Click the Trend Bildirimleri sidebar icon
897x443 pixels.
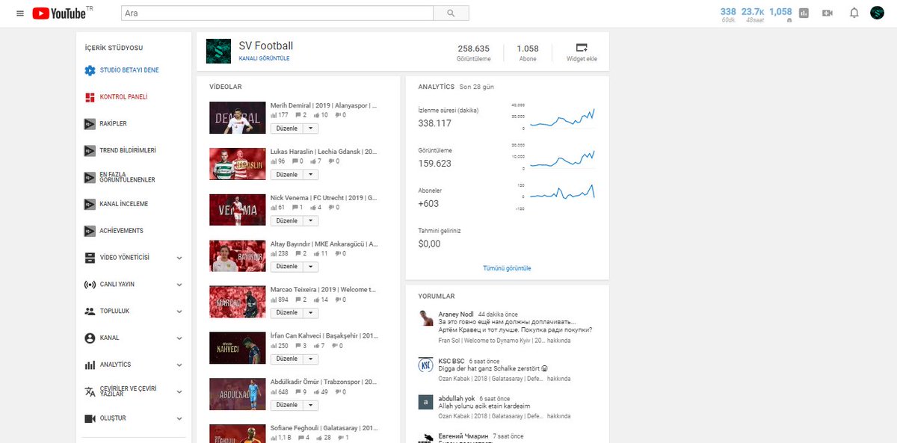tap(90, 150)
